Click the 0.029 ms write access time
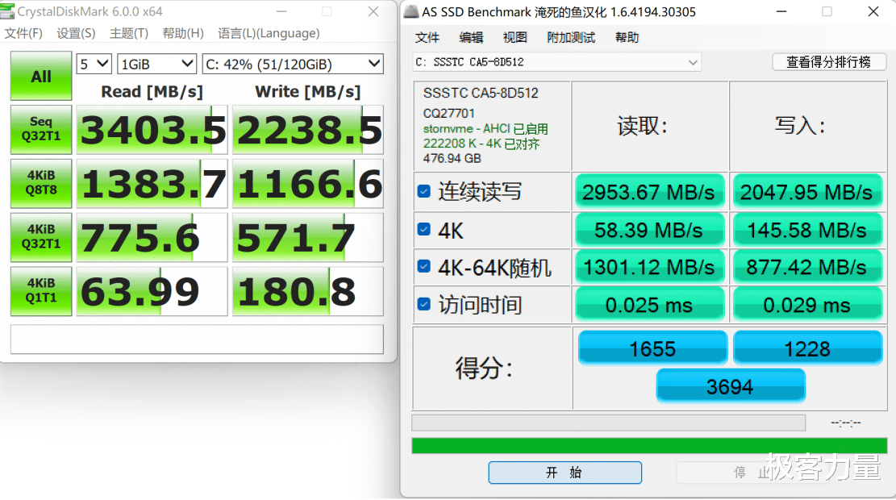Viewport: 896px width, 500px height. [807, 305]
